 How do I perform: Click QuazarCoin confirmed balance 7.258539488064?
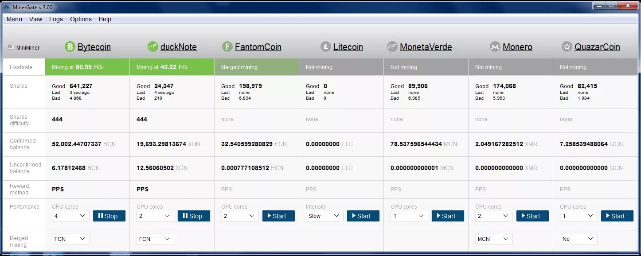tap(584, 144)
